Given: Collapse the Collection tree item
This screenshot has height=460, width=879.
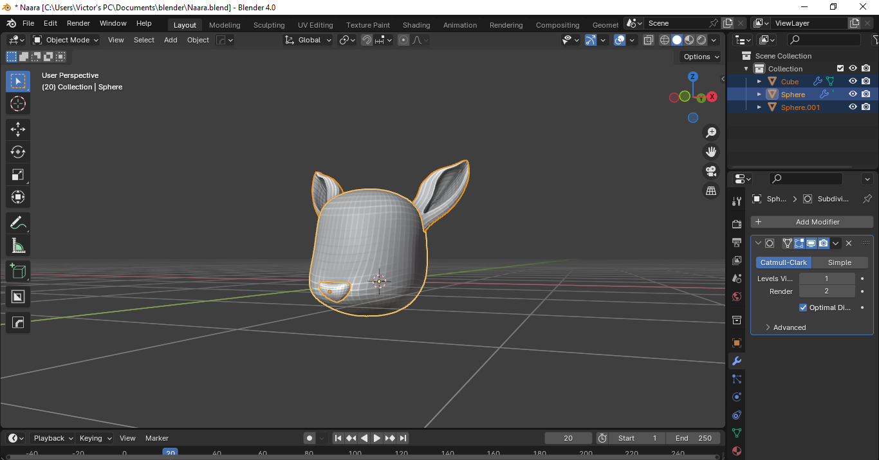Looking at the screenshot, I should click(x=746, y=69).
